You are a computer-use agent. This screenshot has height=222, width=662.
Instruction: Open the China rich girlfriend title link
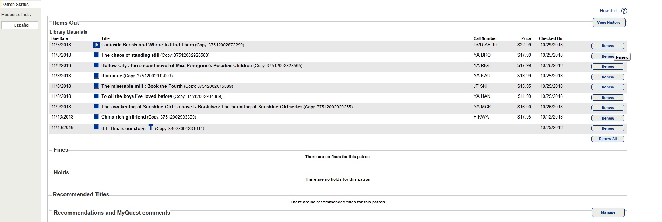point(123,117)
